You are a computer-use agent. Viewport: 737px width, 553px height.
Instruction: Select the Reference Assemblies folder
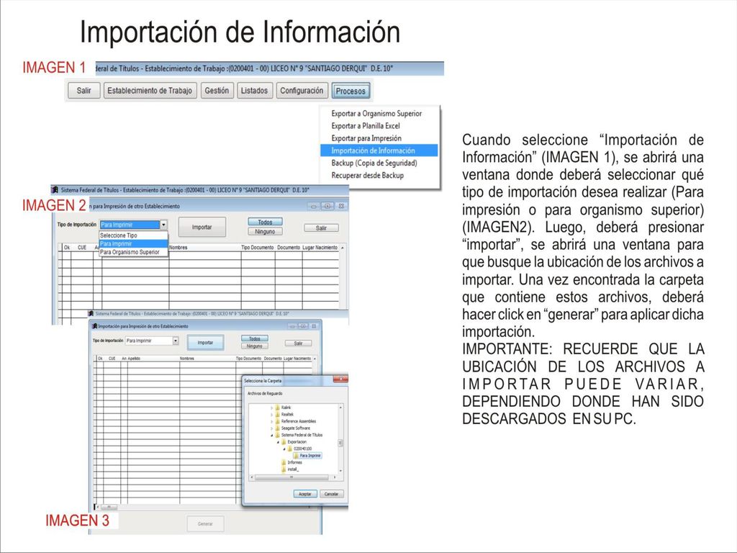tap(299, 421)
